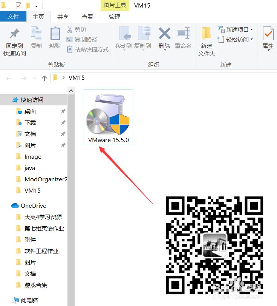Click the pin icon beside pinned 图片
277x306 pixels.
pyautogui.click(x=63, y=145)
